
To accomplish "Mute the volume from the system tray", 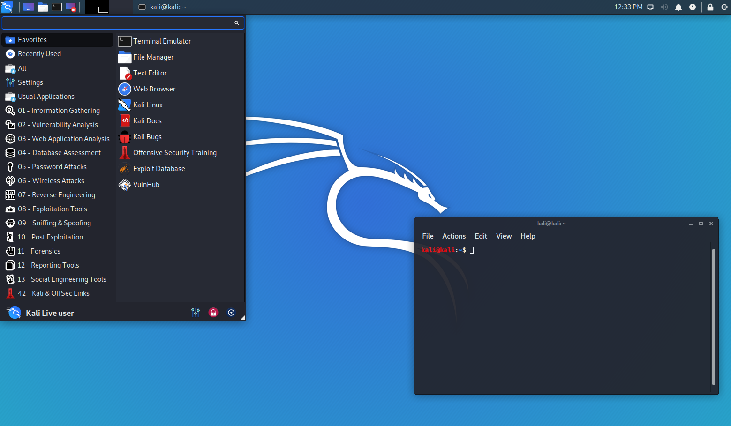I will [x=664, y=7].
